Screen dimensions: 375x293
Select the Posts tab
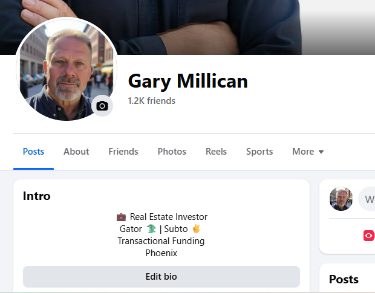click(x=33, y=152)
